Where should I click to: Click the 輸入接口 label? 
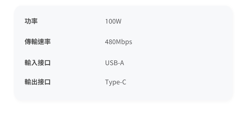click(38, 63)
